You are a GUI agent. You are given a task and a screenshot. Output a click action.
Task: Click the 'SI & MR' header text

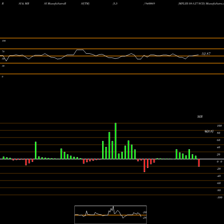click(24, 4)
